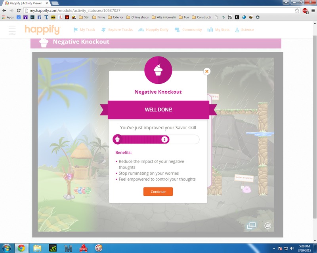Bookmark this page with the star icon

[297, 11]
